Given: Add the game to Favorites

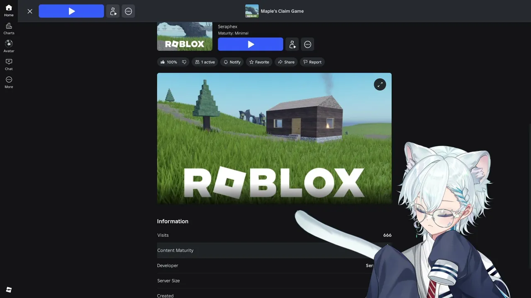Looking at the screenshot, I should pyautogui.click(x=259, y=62).
